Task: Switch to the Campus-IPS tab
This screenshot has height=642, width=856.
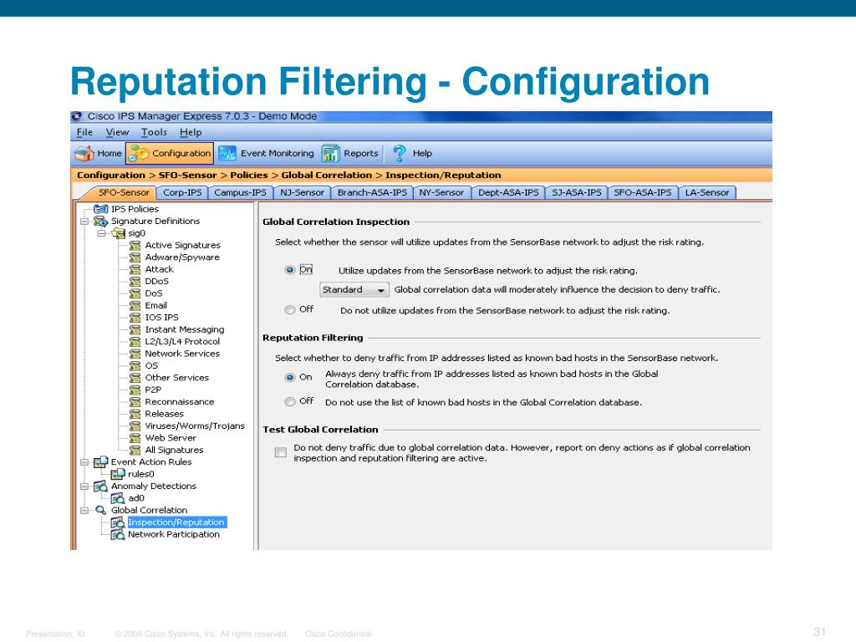Action: point(240,193)
